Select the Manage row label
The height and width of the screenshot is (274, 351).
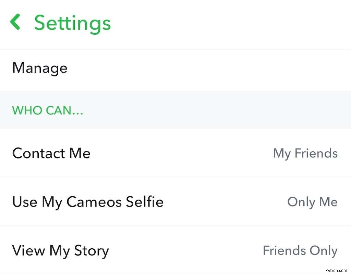[40, 68]
